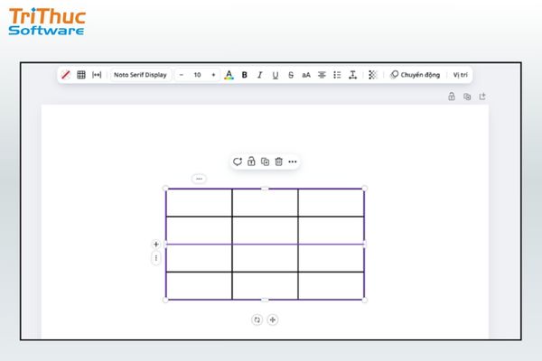Click the cell color no-fill icon
Image resolution: width=542 pixels, height=361 pixels.
[x=65, y=75]
